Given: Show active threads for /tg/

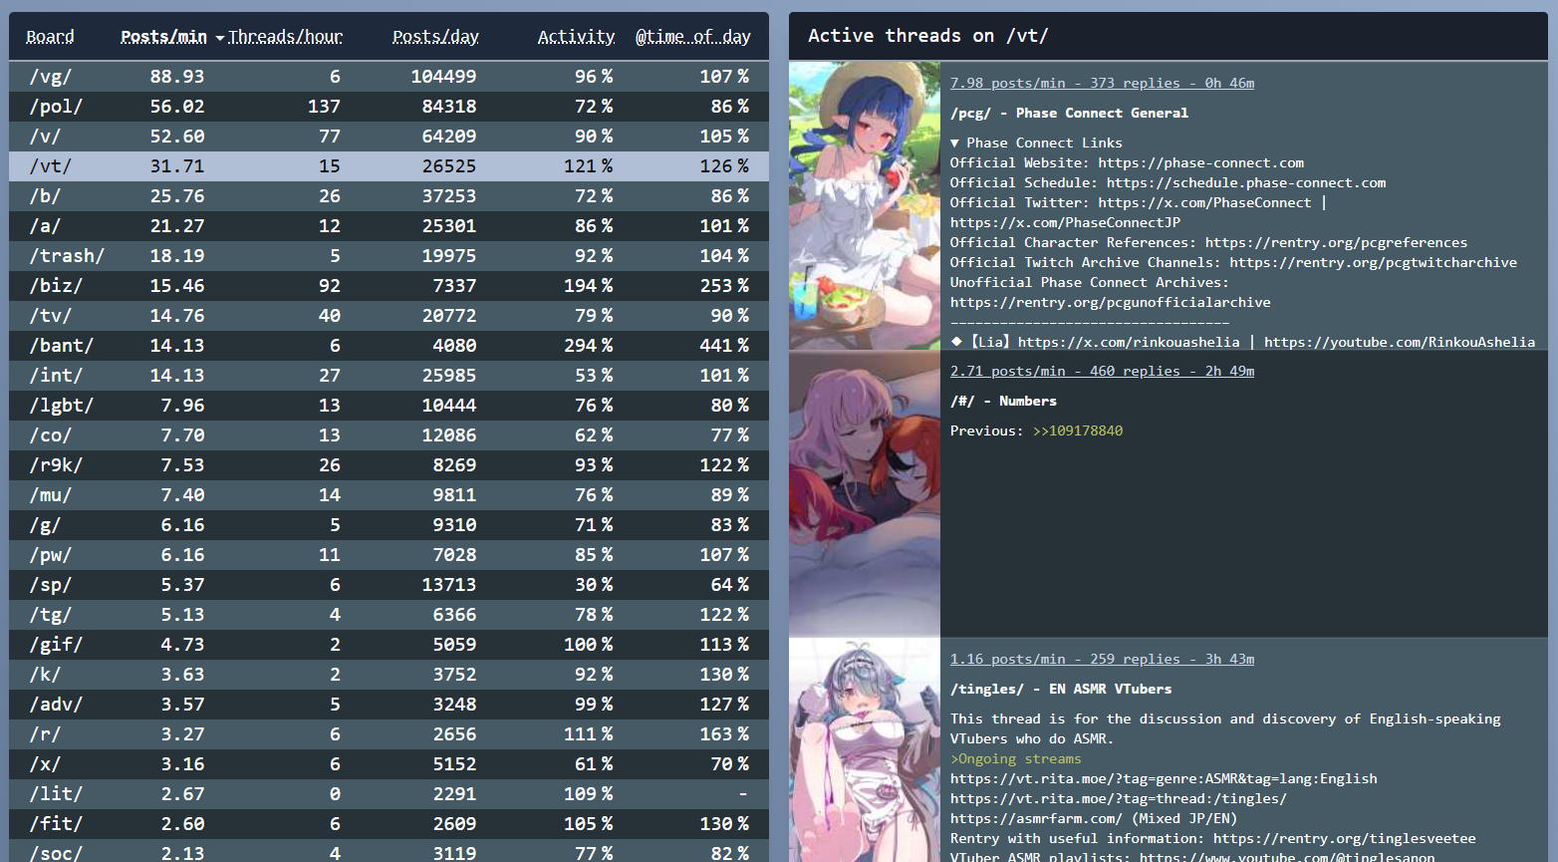Looking at the screenshot, I should coord(389,615).
